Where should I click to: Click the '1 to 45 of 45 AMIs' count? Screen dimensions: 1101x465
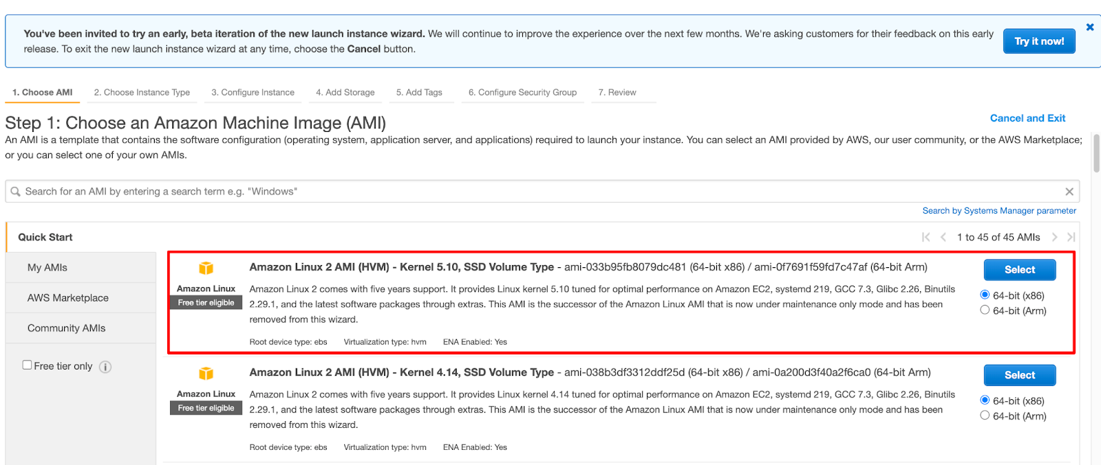pos(998,237)
